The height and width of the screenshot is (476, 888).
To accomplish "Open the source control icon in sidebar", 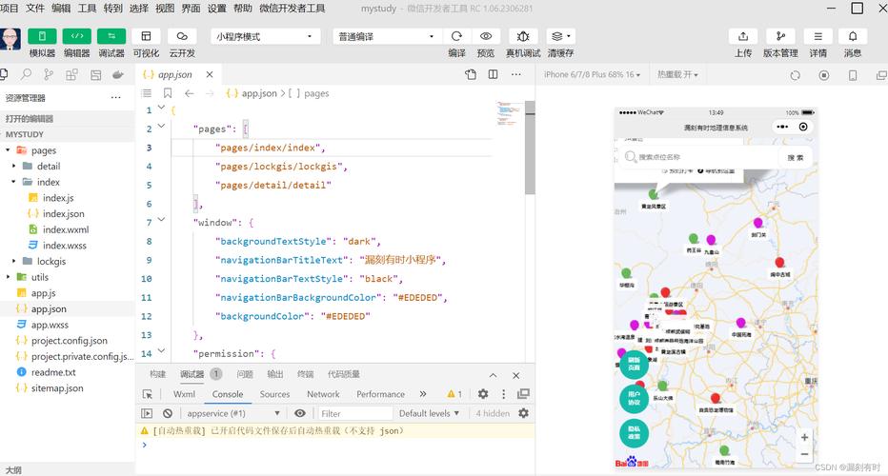I will tap(49, 74).
